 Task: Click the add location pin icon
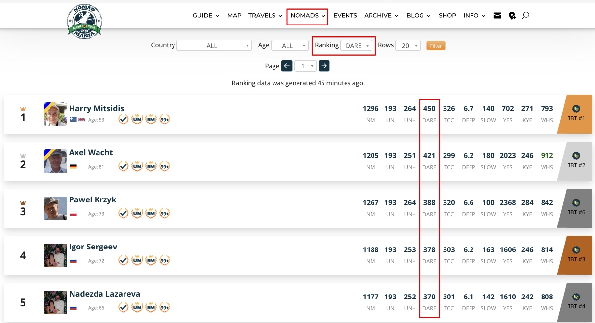(x=512, y=16)
